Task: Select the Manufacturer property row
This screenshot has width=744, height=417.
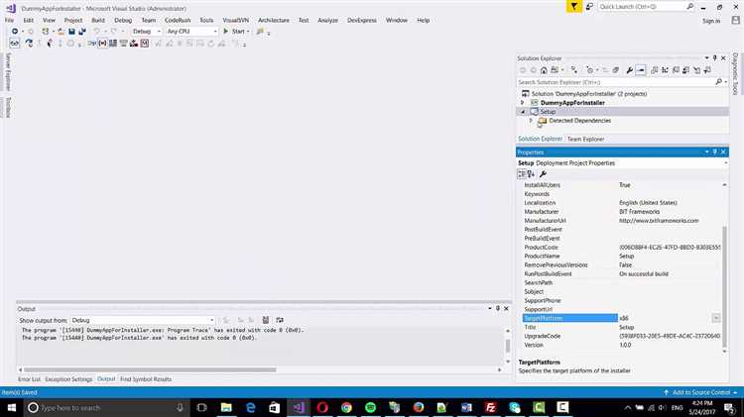Action: (x=623, y=211)
